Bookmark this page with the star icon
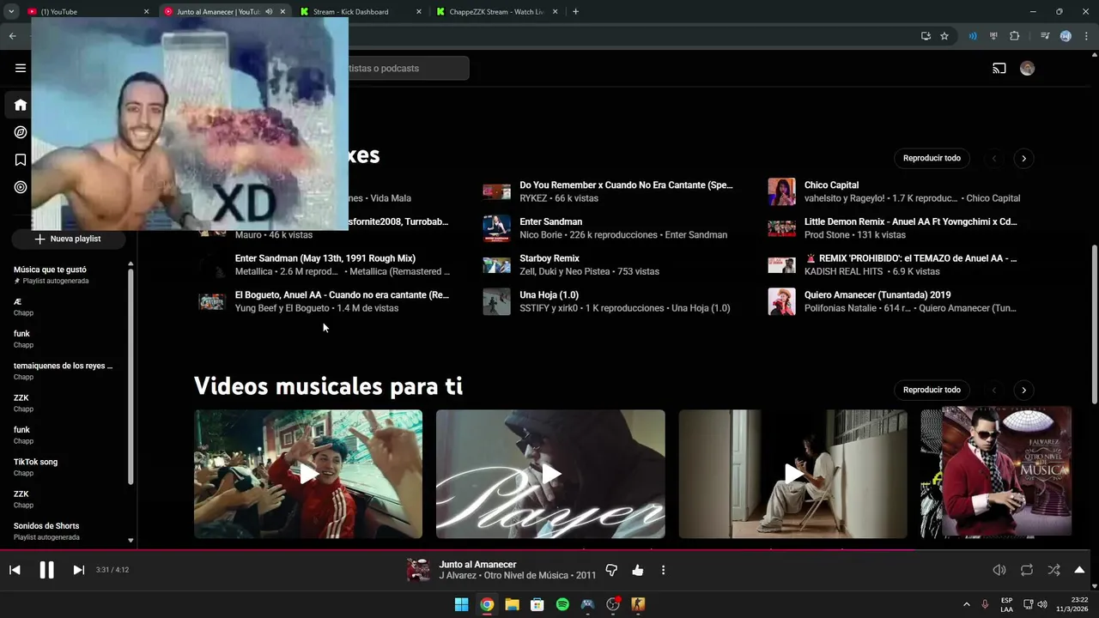Viewport: 1099px width, 618px height. [x=944, y=36]
